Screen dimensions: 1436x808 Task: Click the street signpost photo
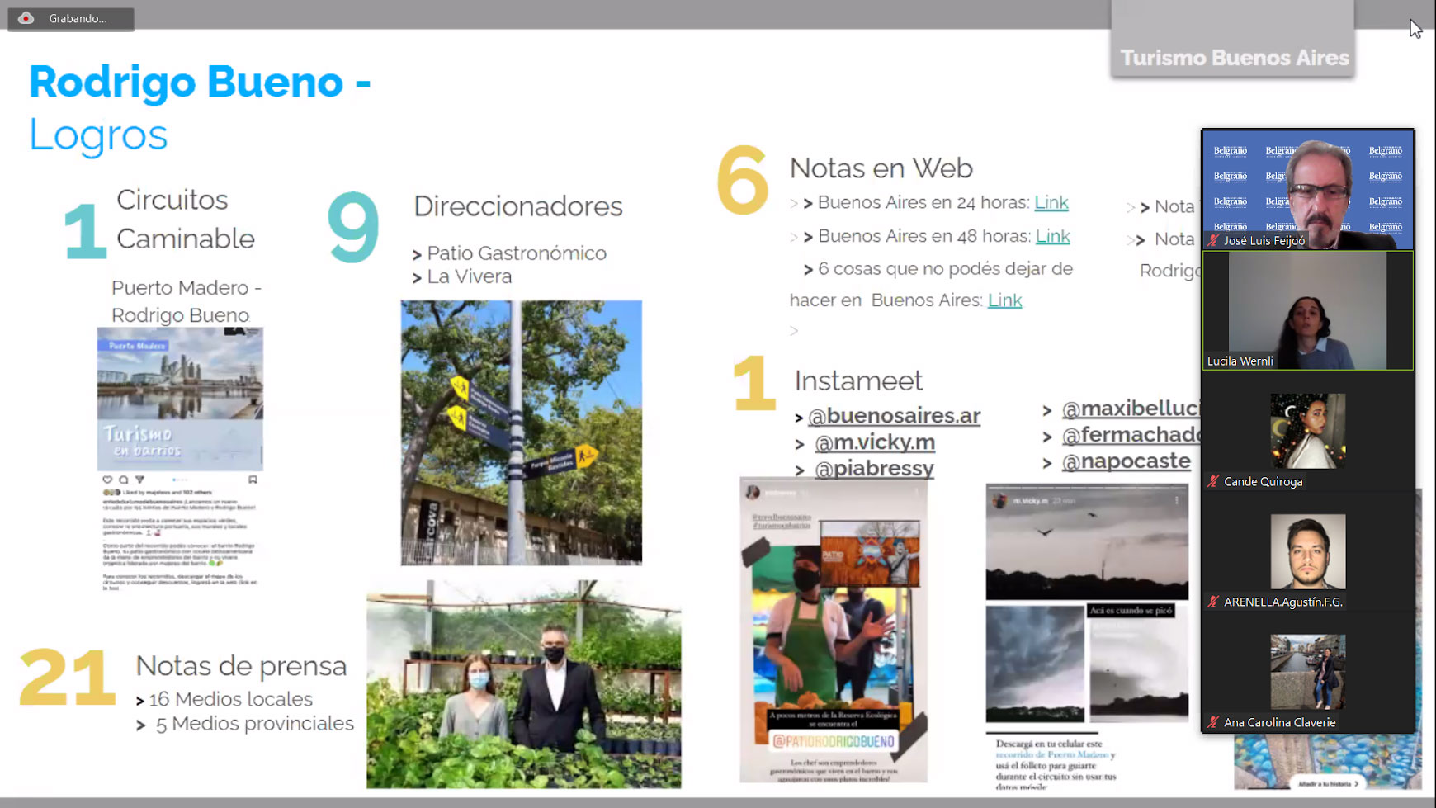[521, 432]
